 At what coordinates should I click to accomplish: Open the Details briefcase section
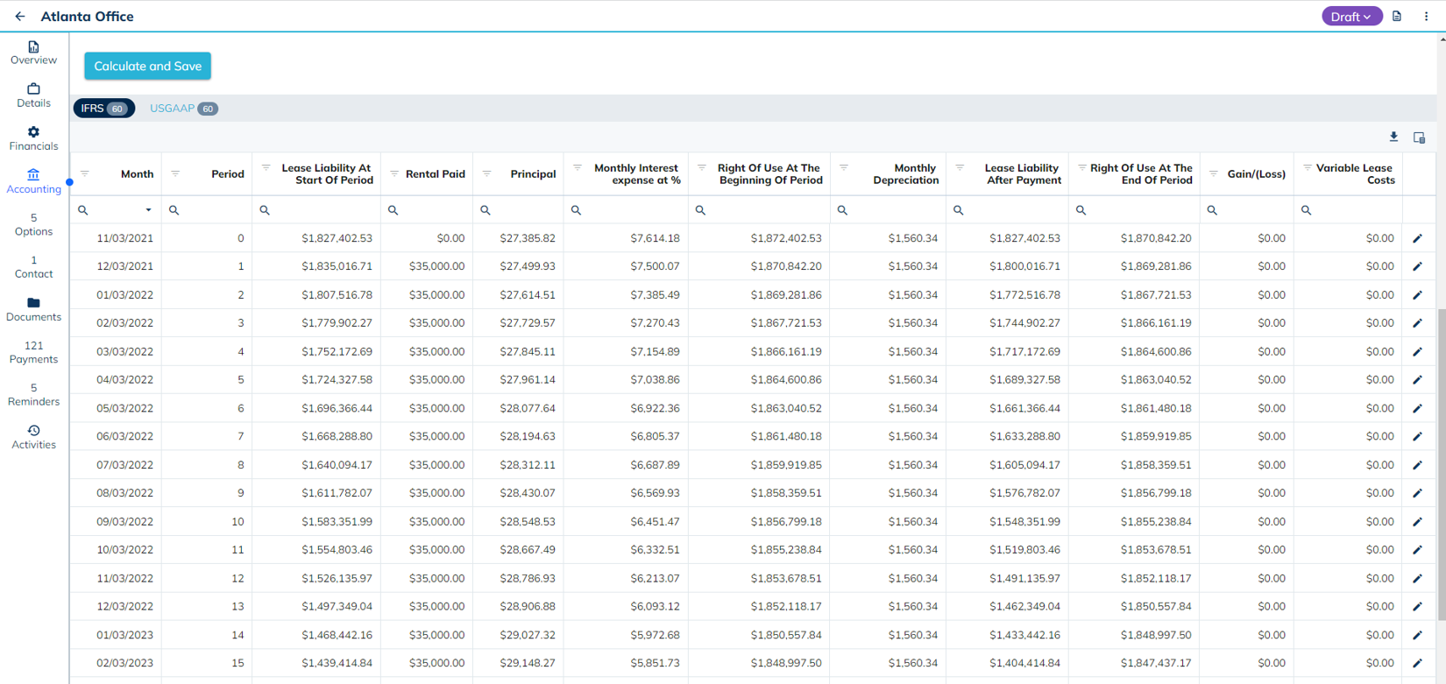click(x=33, y=95)
